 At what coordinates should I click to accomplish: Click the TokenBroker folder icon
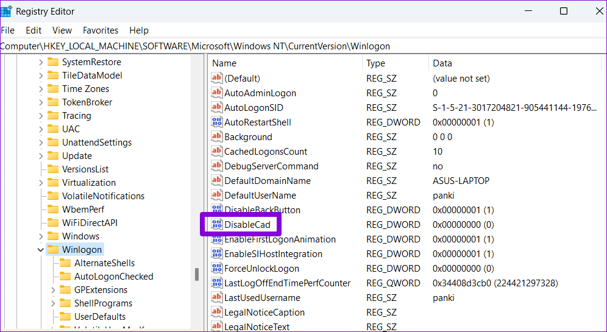coord(53,102)
